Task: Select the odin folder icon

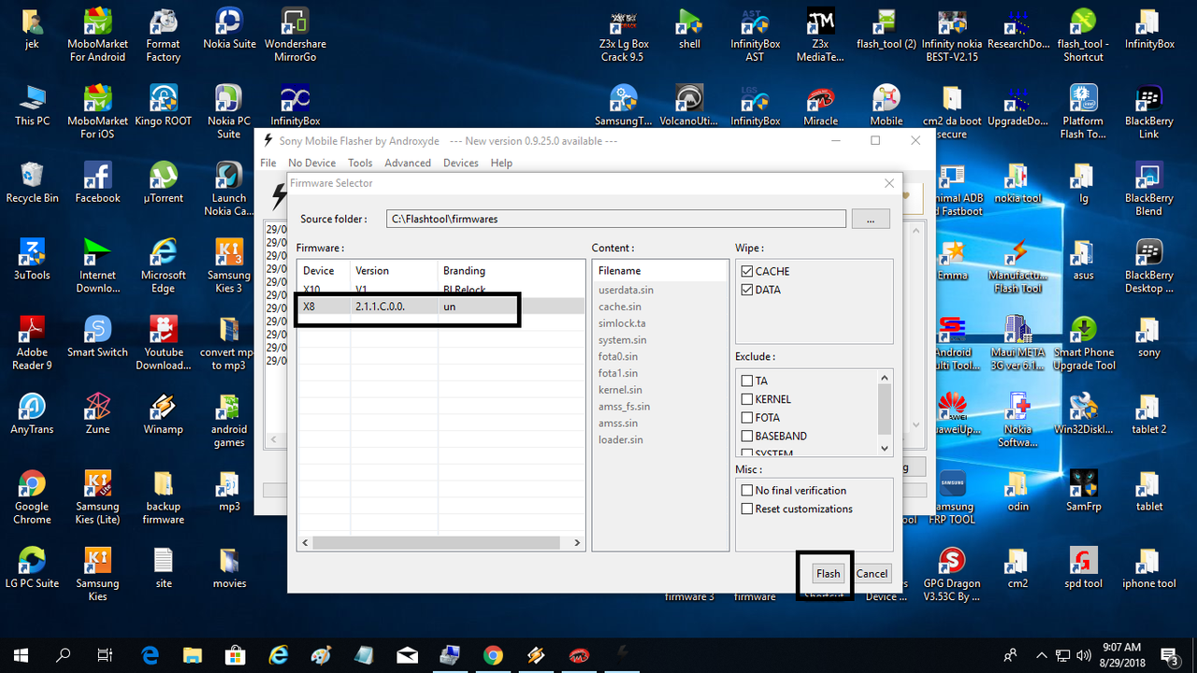Action: pos(1017,490)
